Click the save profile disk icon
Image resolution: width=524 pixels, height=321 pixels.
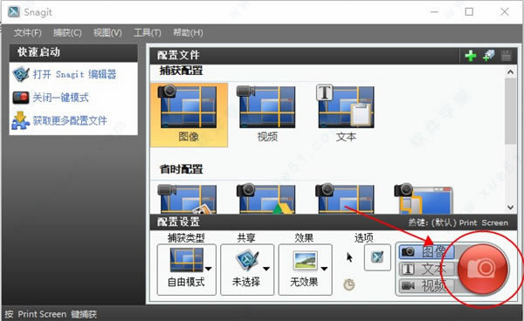pos(507,56)
